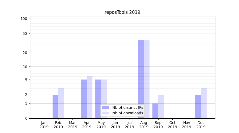The height and width of the screenshot is (133, 239).
Task: Select the February downloads light bar
Action: (61, 103)
